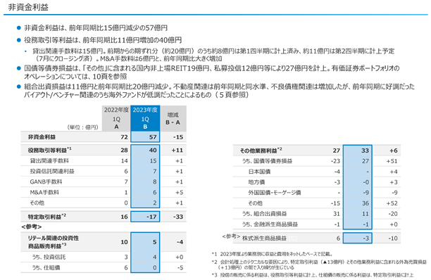This screenshot has width=431, height=280.
Task: Click the first bullet about 非資金利益 57億円
Action: click(x=95, y=27)
